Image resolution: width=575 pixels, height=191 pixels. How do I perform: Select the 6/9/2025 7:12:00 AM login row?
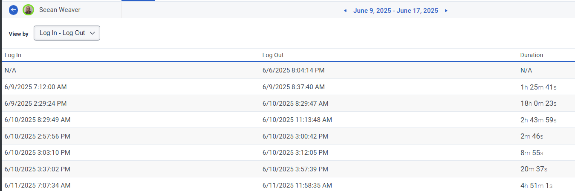(x=287, y=87)
